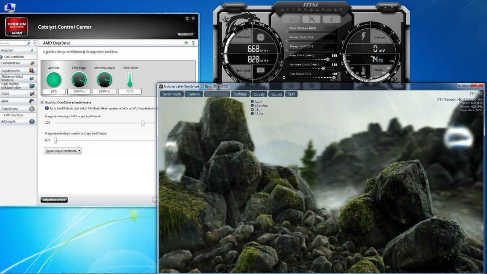Open Afterburner information via the i button
This screenshot has height=274, width=487.
[x=331, y=19]
